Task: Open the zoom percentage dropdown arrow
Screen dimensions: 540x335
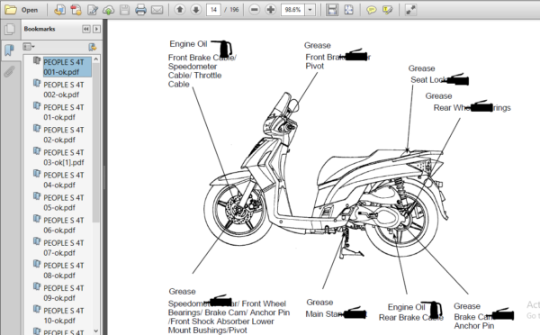Action: 310,10
